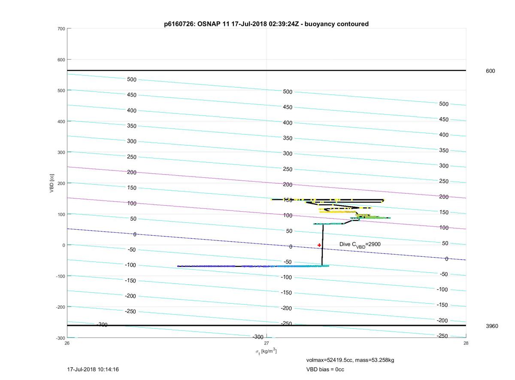Click the y-axis tick label '400'
Viewport: 515px width, 380px height.
(61, 122)
